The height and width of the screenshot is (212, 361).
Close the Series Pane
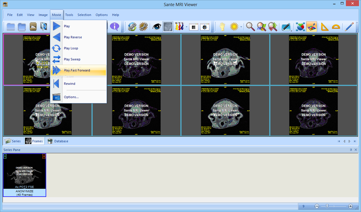click(x=356, y=150)
